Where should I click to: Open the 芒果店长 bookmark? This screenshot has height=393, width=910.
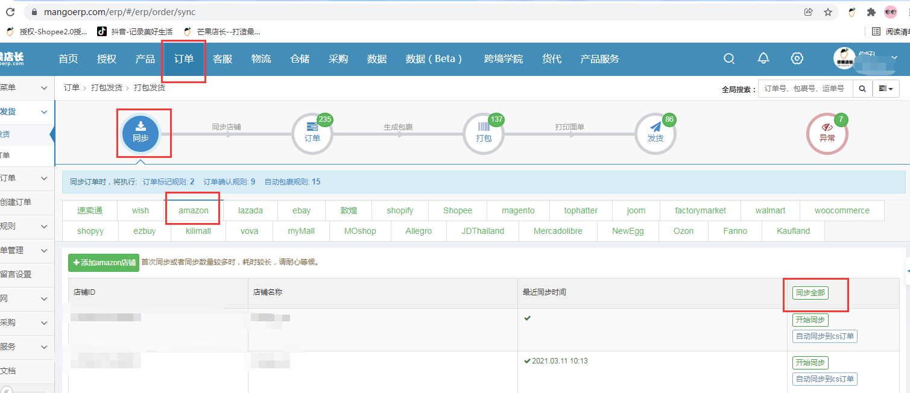221,31
